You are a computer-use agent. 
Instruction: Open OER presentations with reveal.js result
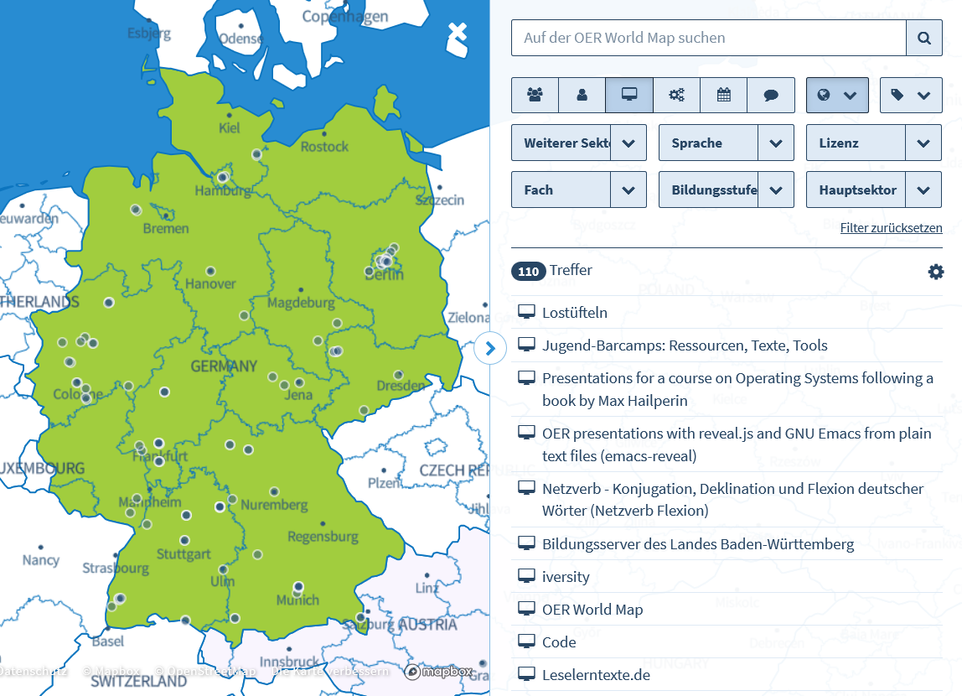point(737,444)
